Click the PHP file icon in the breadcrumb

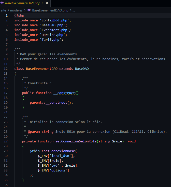(29, 10)
